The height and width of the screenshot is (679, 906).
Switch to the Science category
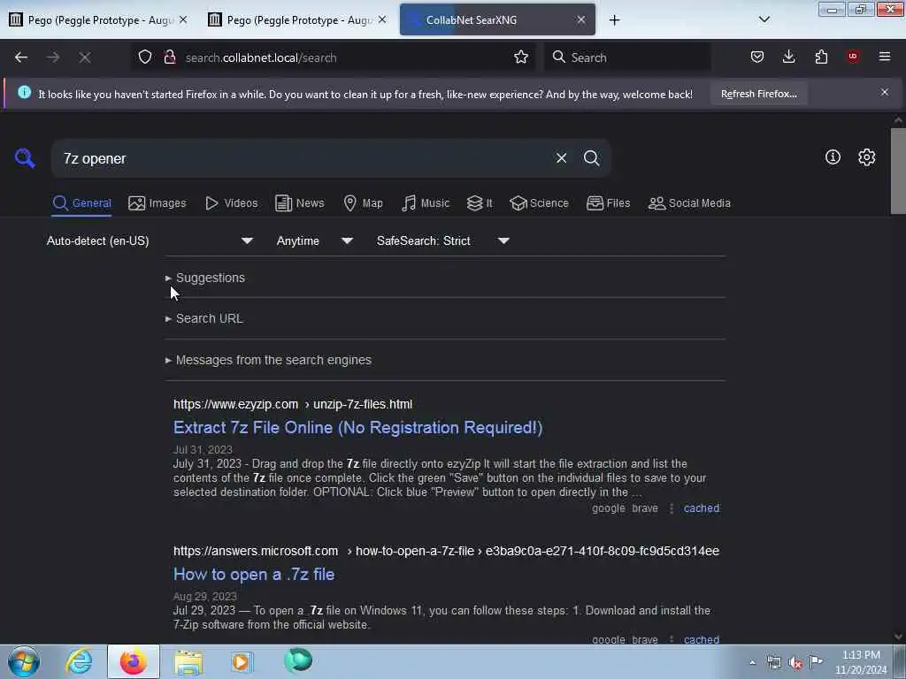[x=539, y=203]
